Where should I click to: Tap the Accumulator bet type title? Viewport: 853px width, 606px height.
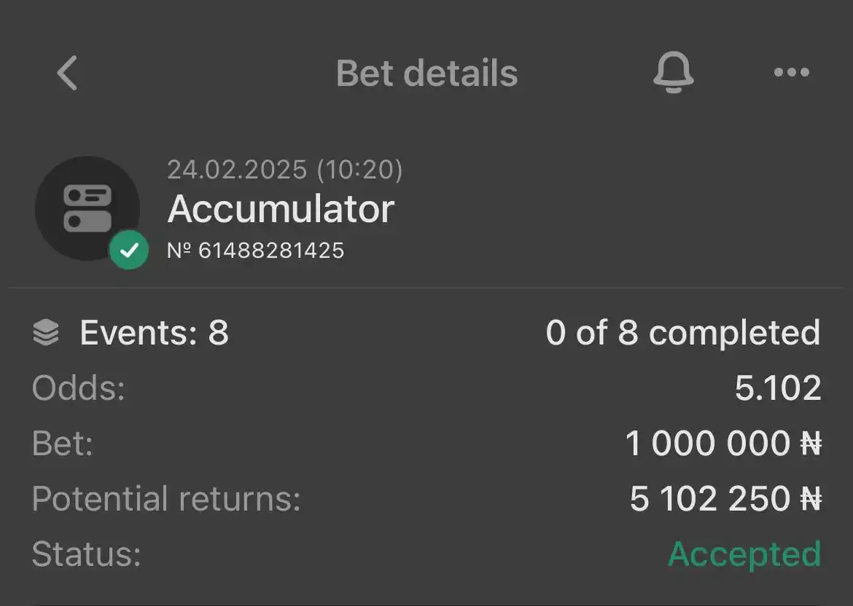click(x=281, y=209)
